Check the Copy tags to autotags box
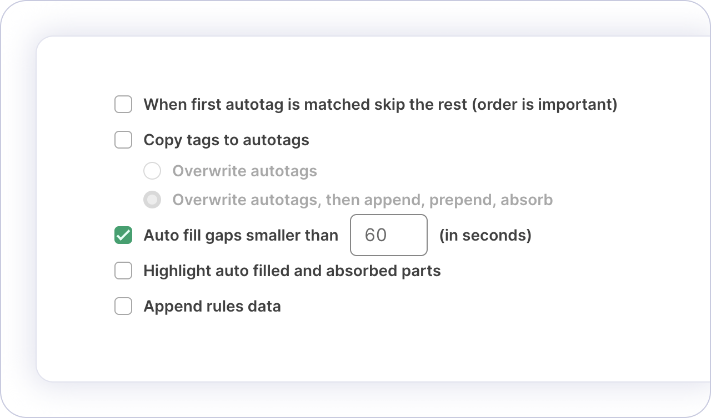711x418 pixels. [123, 140]
